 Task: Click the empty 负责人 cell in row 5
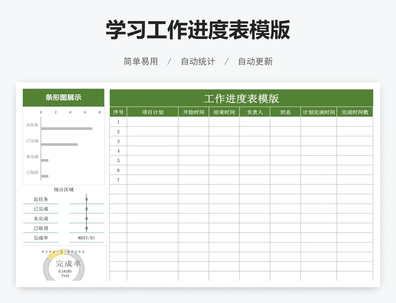254,161
